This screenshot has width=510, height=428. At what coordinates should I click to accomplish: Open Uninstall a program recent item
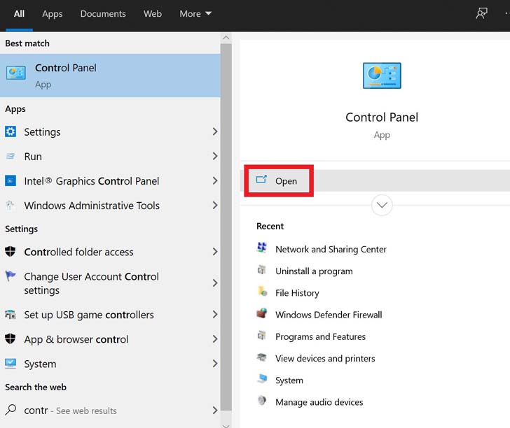click(x=314, y=271)
